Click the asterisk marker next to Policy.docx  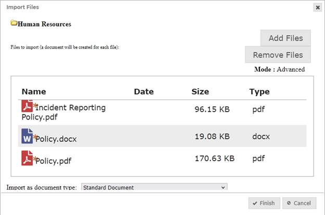pos(35,137)
